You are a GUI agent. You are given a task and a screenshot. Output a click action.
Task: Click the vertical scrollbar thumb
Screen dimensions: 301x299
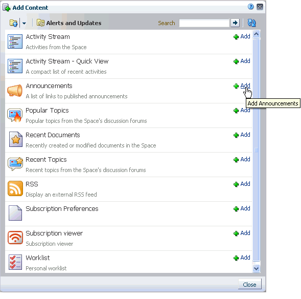pos(256,150)
